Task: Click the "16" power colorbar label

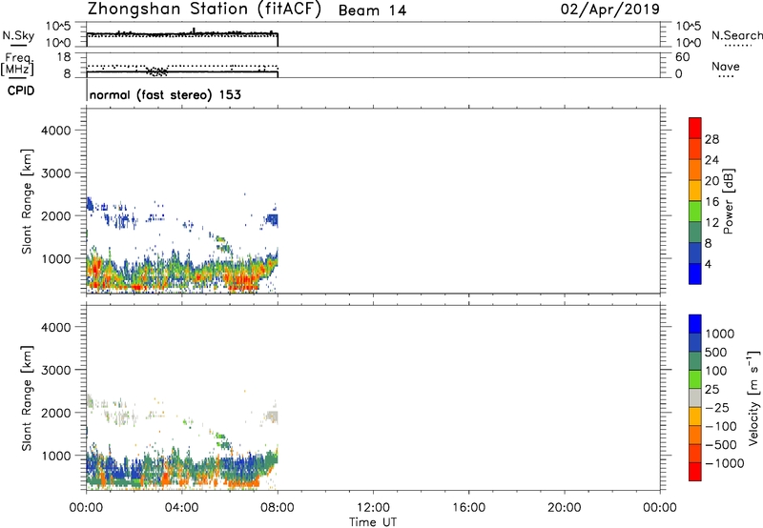Action: (711, 202)
